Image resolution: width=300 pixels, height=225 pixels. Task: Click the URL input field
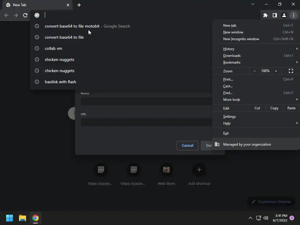(x=146, y=122)
